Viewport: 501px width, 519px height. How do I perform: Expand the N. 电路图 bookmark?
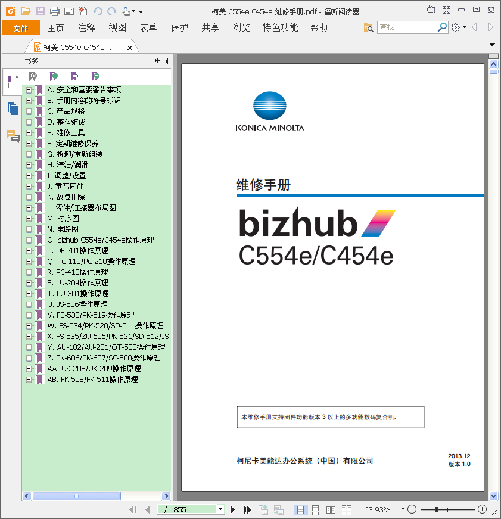pyautogui.click(x=29, y=229)
